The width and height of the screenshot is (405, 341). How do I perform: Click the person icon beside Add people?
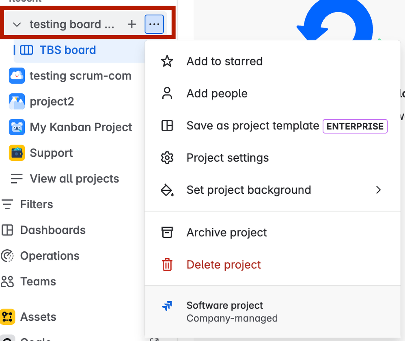tap(167, 93)
